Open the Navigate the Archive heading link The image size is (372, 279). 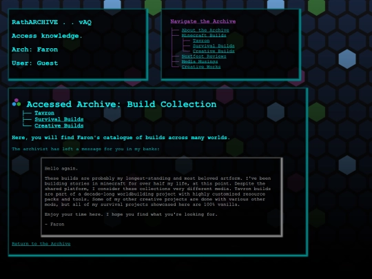203,21
